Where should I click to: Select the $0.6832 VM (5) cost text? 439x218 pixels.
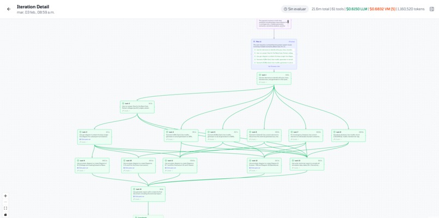click(382, 9)
